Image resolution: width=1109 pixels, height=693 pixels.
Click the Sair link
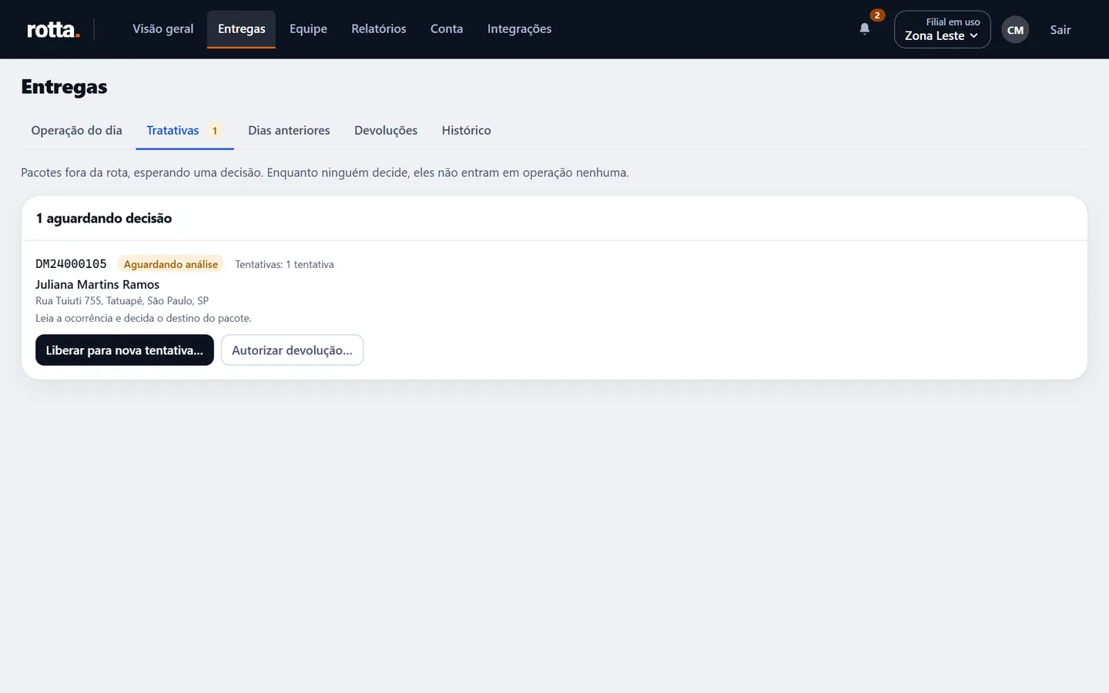1060,30
